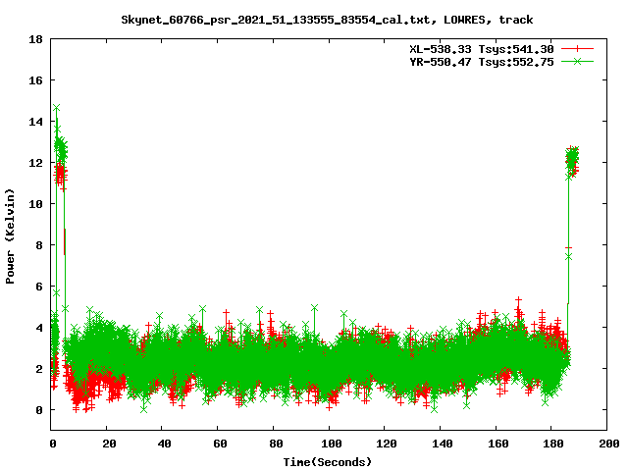Click y-axis tick label 8
This screenshot has height=471, width=628.
coord(39,245)
